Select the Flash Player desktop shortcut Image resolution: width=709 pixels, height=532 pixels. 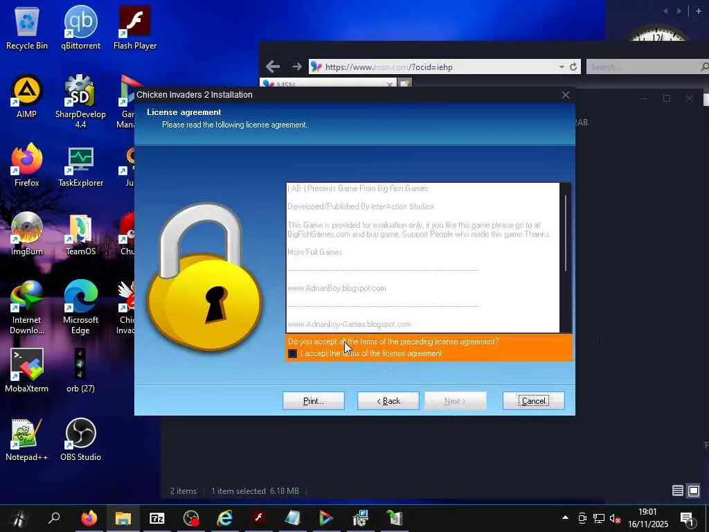point(135,28)
